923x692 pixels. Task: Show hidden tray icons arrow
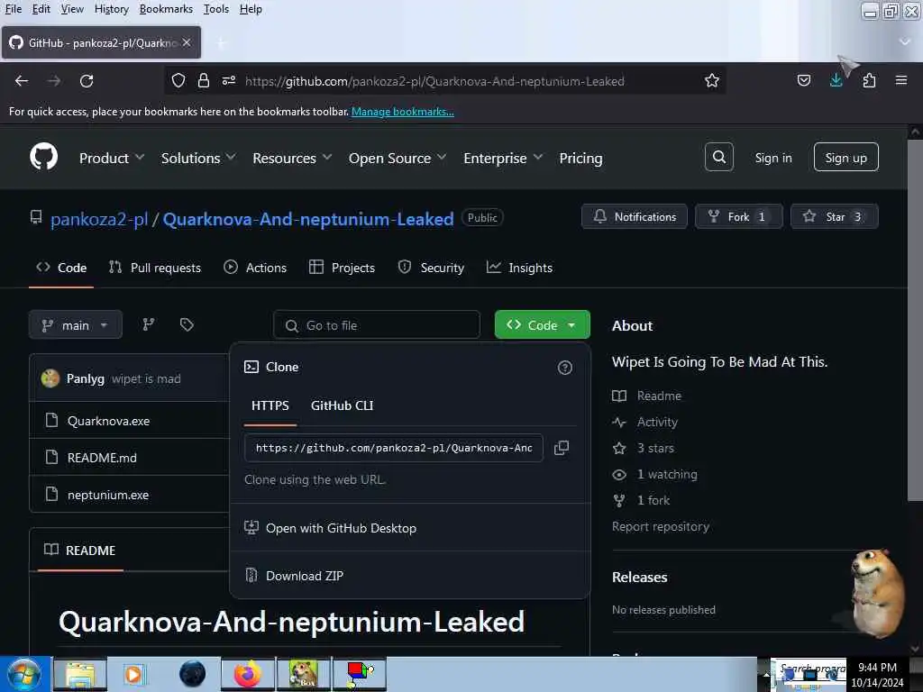(765, 675)
